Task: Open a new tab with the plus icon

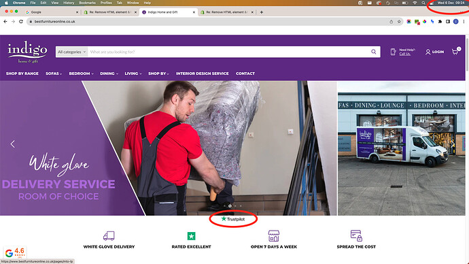Action: [262, 12]
